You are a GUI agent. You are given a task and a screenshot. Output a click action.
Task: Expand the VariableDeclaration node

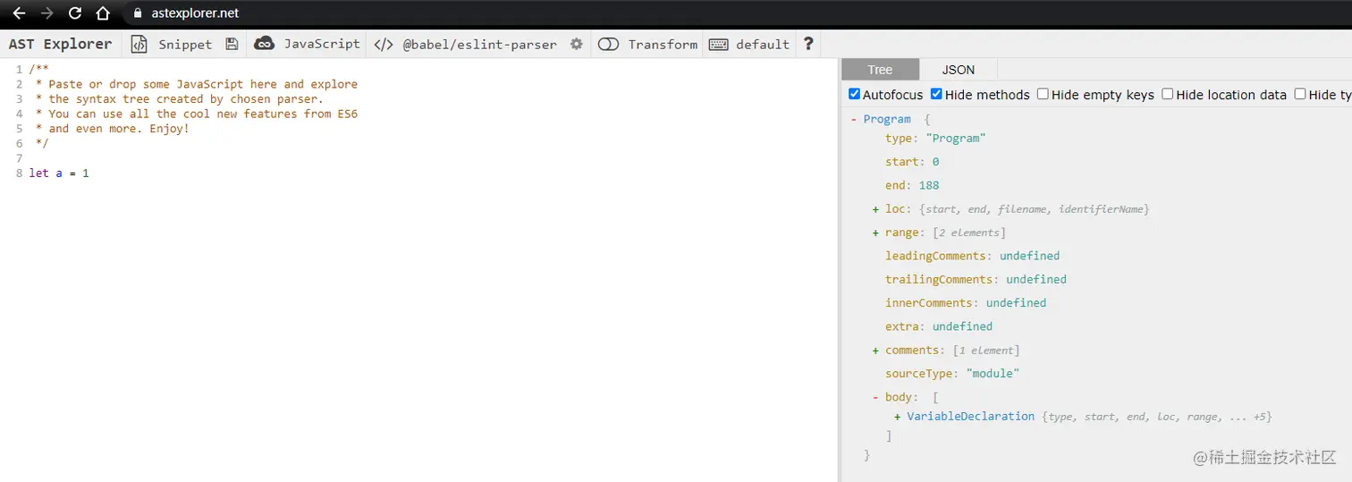[898, 417]
